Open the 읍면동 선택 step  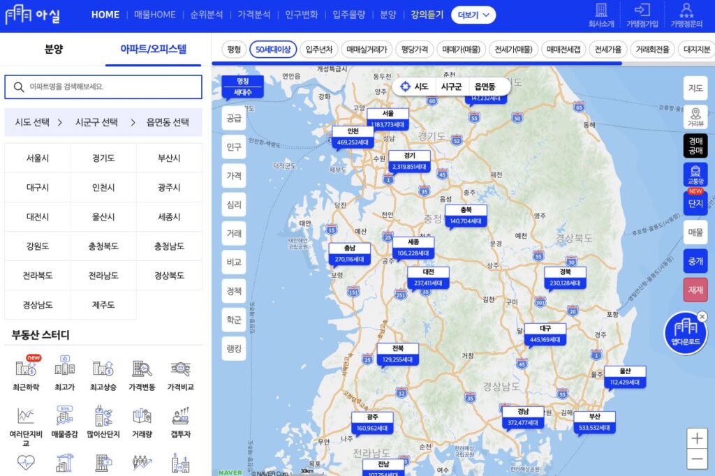click(168, 122)
